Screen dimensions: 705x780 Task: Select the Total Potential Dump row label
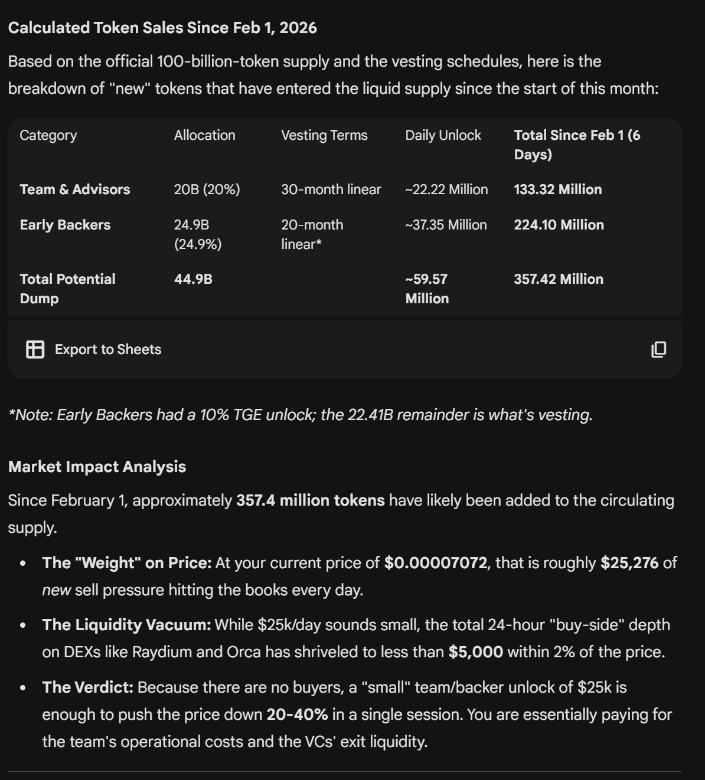click(x=67, y=289)
